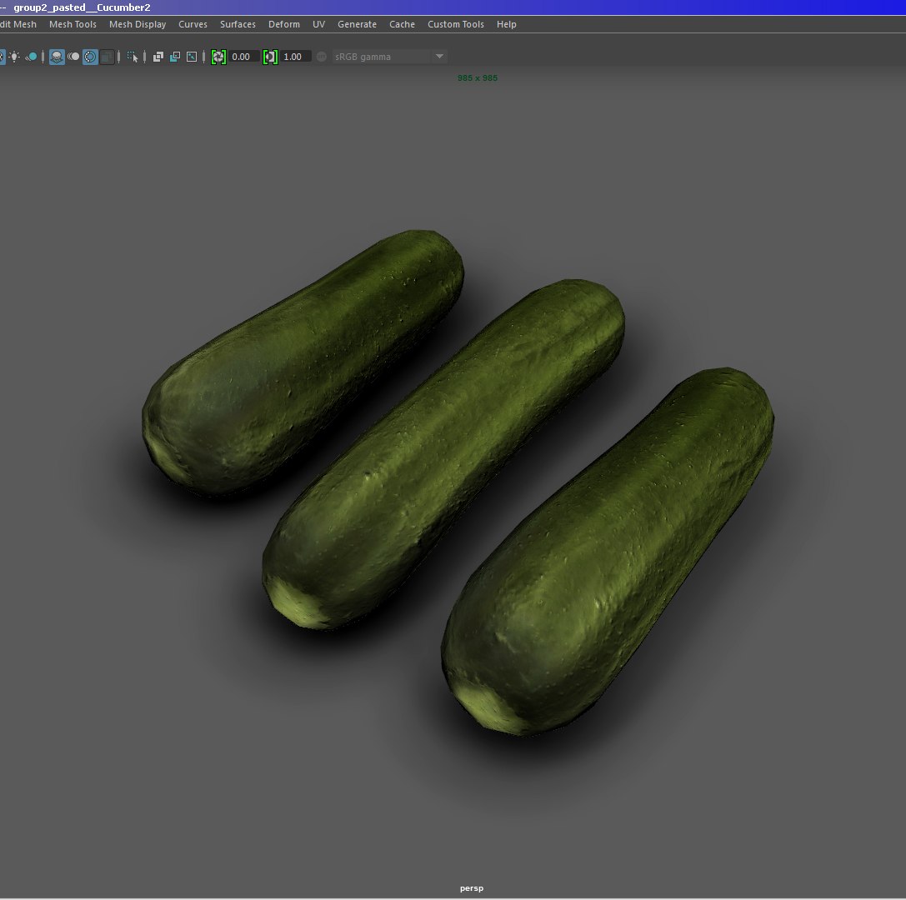Open Cache menu

coord(402,24)
